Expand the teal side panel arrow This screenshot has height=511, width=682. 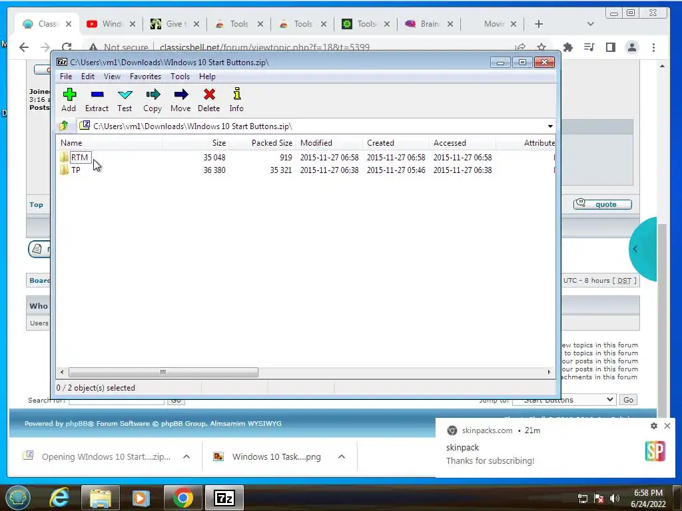coord(635,249)
